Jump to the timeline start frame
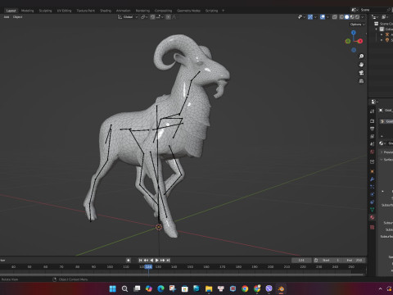 (140, 260)
